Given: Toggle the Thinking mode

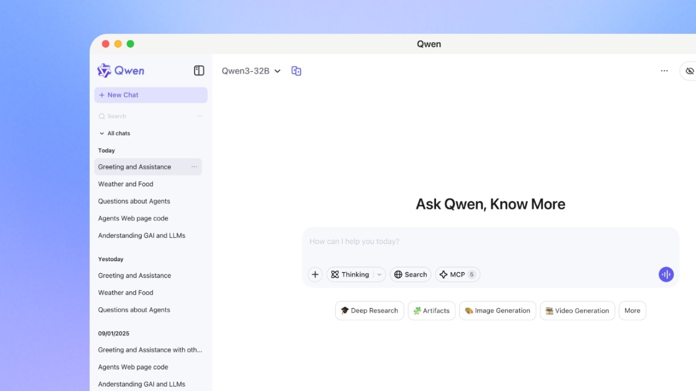Looking at the screenshot, I should (x=350, y=275).
